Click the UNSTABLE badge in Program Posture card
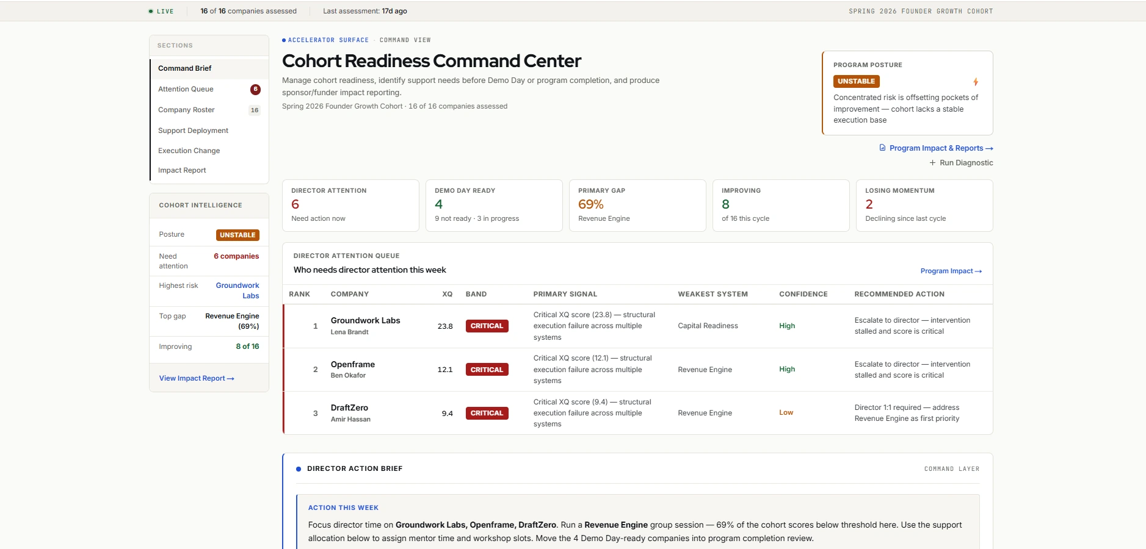The height and width of the screenshot is (549, 1146). 856,81
